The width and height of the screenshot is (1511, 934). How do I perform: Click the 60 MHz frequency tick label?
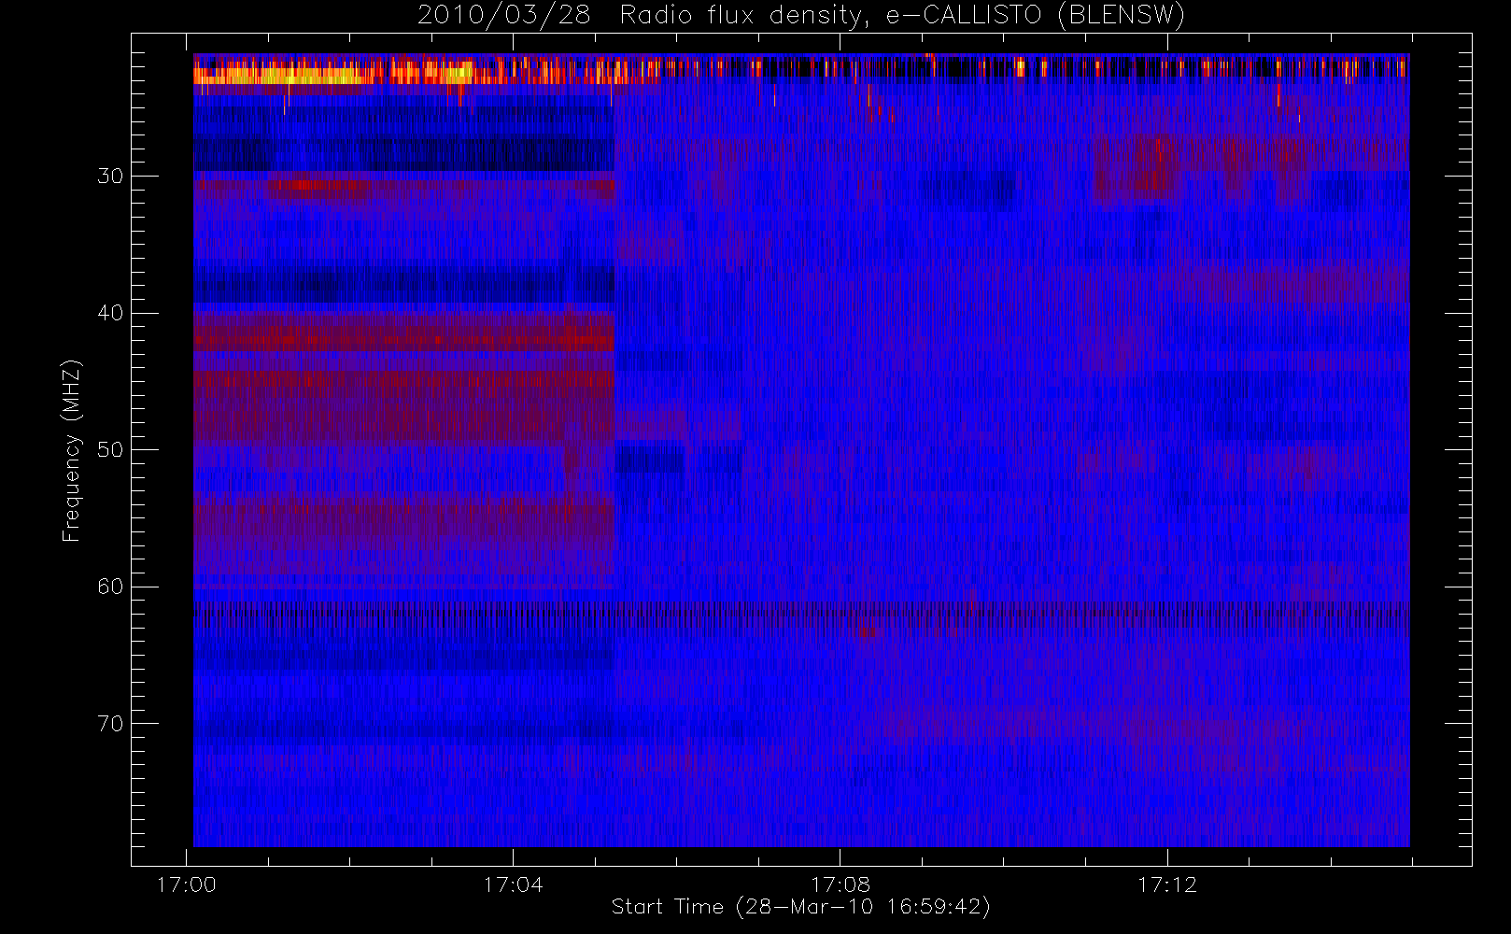(110, 587)
